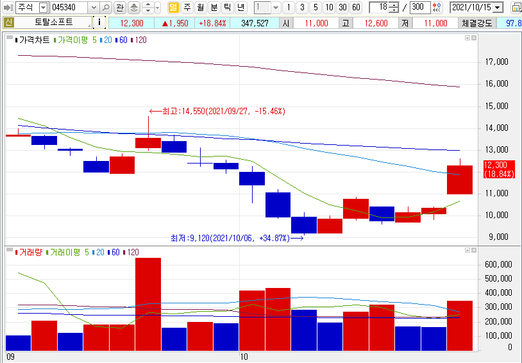Image resolution: width=522 pixels, height=363 pixels.
Task: Click the price chart panel menu icon
Action: click(10, 37)
